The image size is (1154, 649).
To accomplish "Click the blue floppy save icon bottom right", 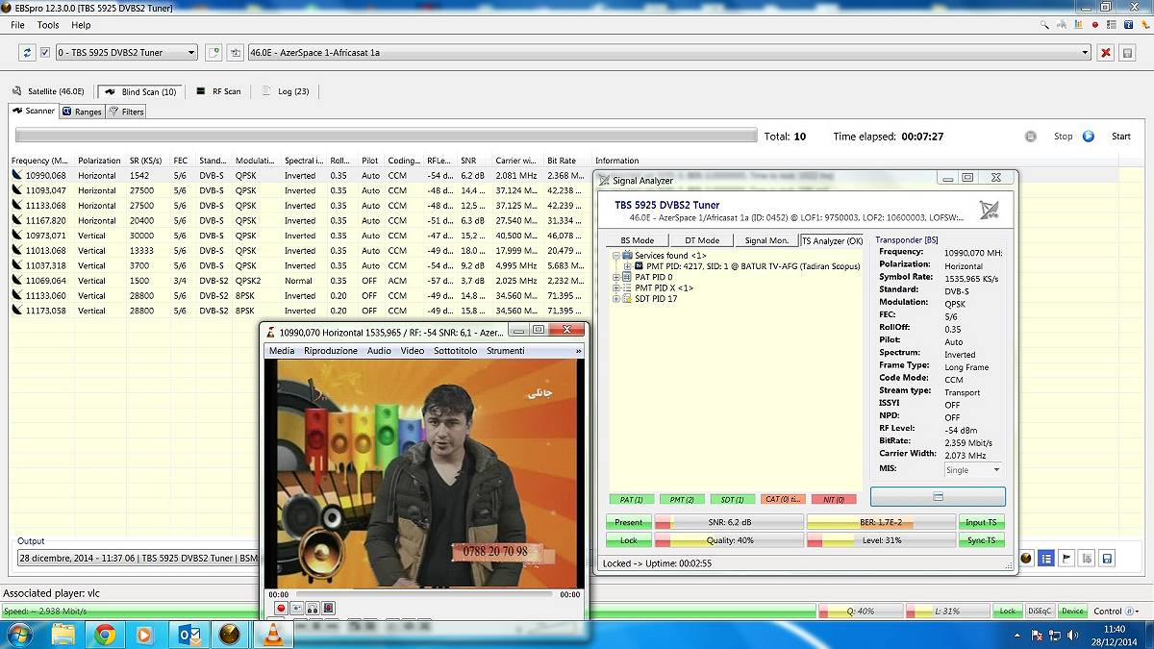I will click(1107, 558).
